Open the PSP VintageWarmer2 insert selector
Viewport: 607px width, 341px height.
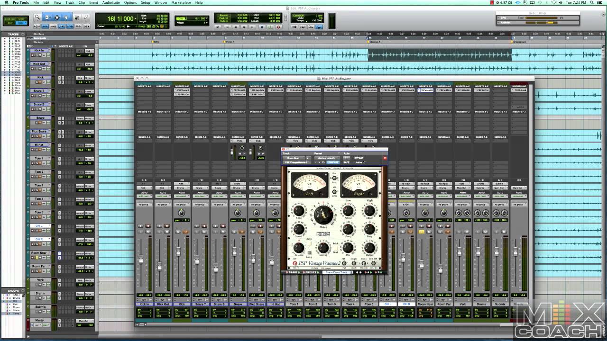coord(296,162)
